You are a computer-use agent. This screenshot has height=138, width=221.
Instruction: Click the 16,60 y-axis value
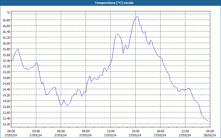point(6,26)
